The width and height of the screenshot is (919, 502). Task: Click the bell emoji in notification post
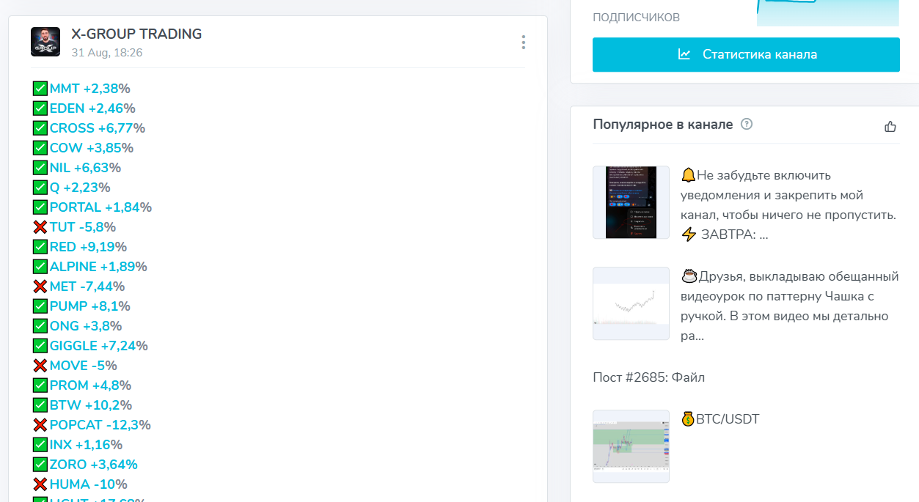point(688,175)
